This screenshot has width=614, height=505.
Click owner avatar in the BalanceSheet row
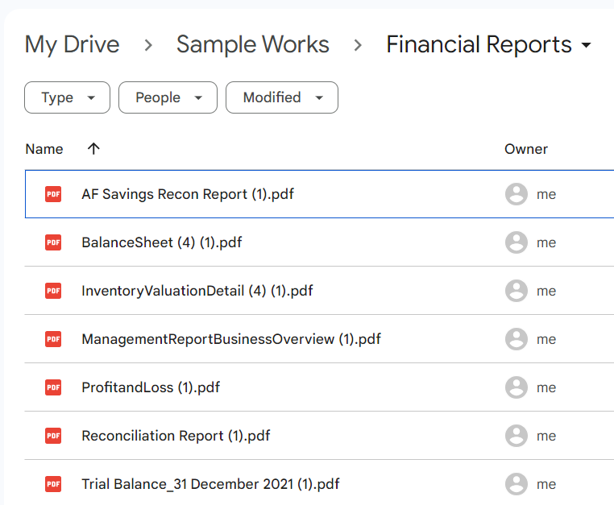click(x=516, y=242)
